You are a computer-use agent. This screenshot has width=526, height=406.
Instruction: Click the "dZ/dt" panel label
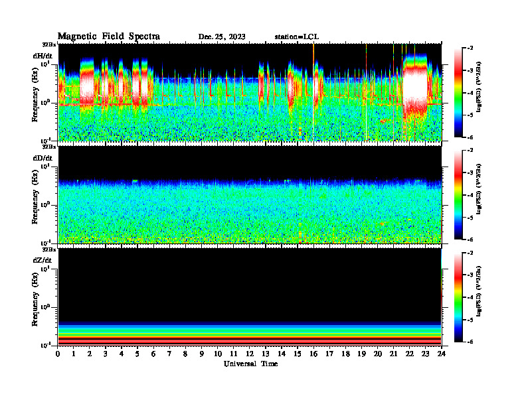point(43,260)
